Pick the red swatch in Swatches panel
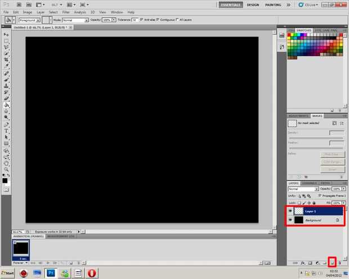 [289, 35]
